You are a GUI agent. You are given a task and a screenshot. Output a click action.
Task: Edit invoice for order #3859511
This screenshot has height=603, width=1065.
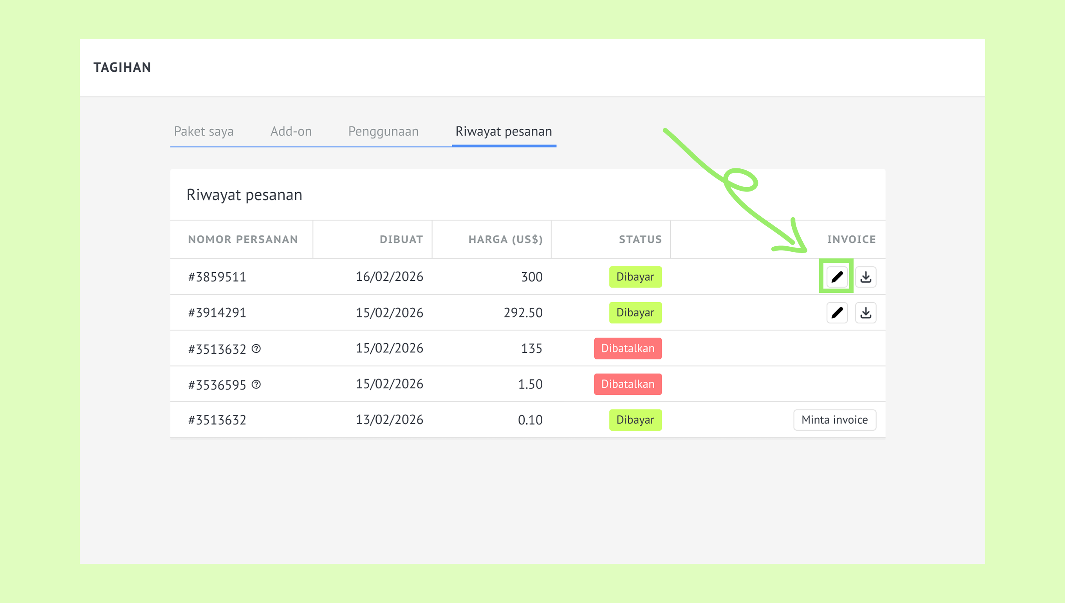click(837, 277)
